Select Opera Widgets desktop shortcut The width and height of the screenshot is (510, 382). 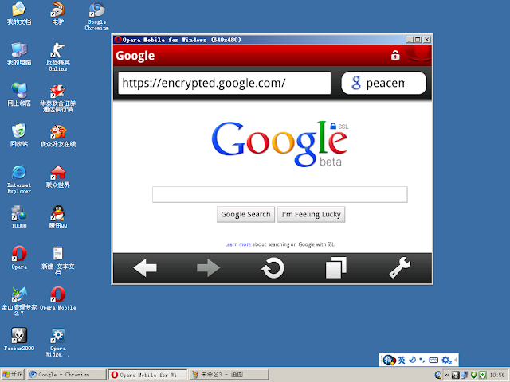coord(58,342)
